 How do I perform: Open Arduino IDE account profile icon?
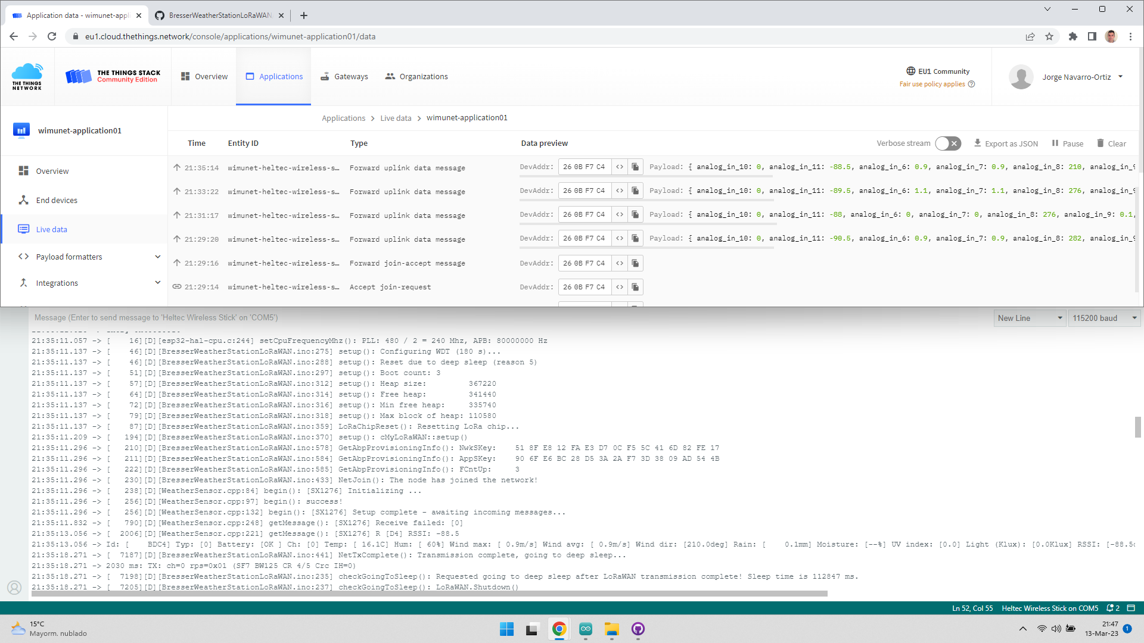[14, 588]
